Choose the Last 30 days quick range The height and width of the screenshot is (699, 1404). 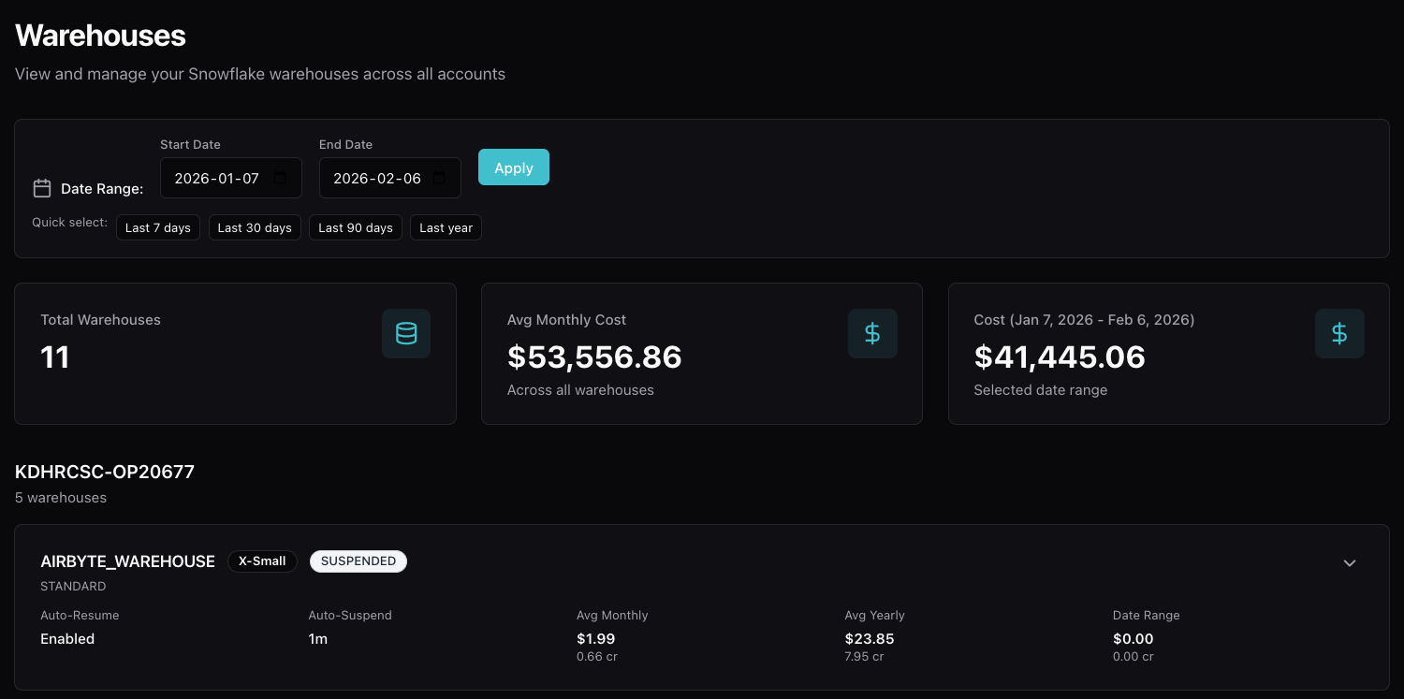(x=255, y=227)
